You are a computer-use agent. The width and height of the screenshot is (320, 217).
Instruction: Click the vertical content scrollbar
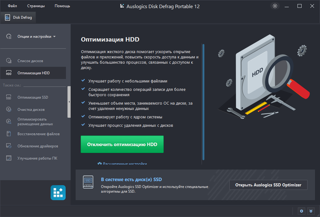[x=203, y=102]
